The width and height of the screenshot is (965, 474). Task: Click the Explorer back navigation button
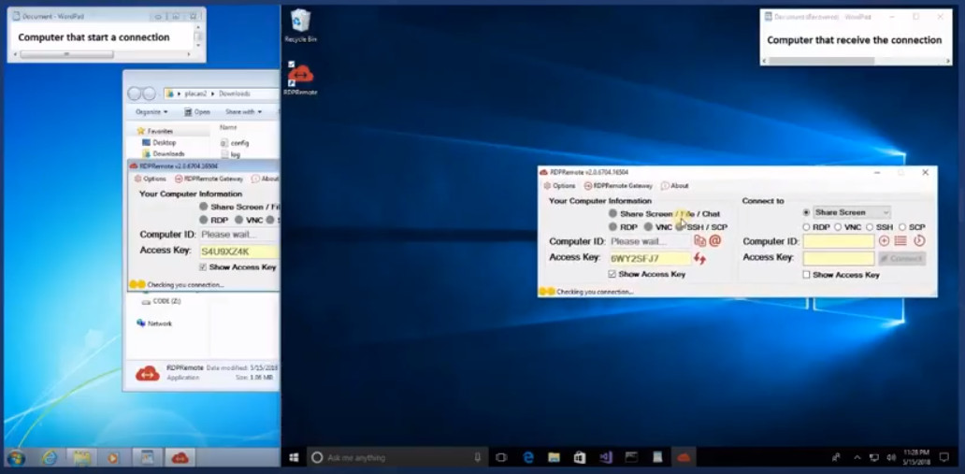point(135,93)
